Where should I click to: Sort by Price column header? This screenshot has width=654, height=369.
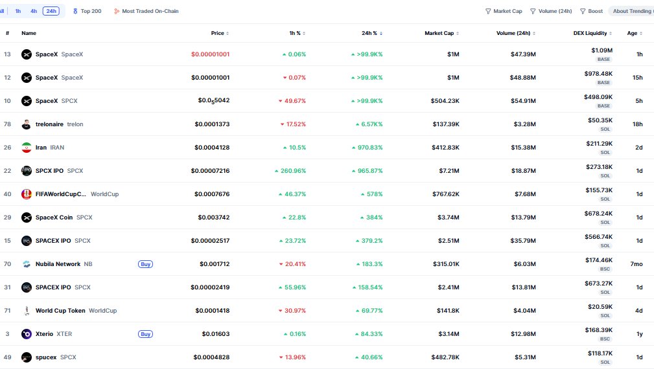point(220,33)
